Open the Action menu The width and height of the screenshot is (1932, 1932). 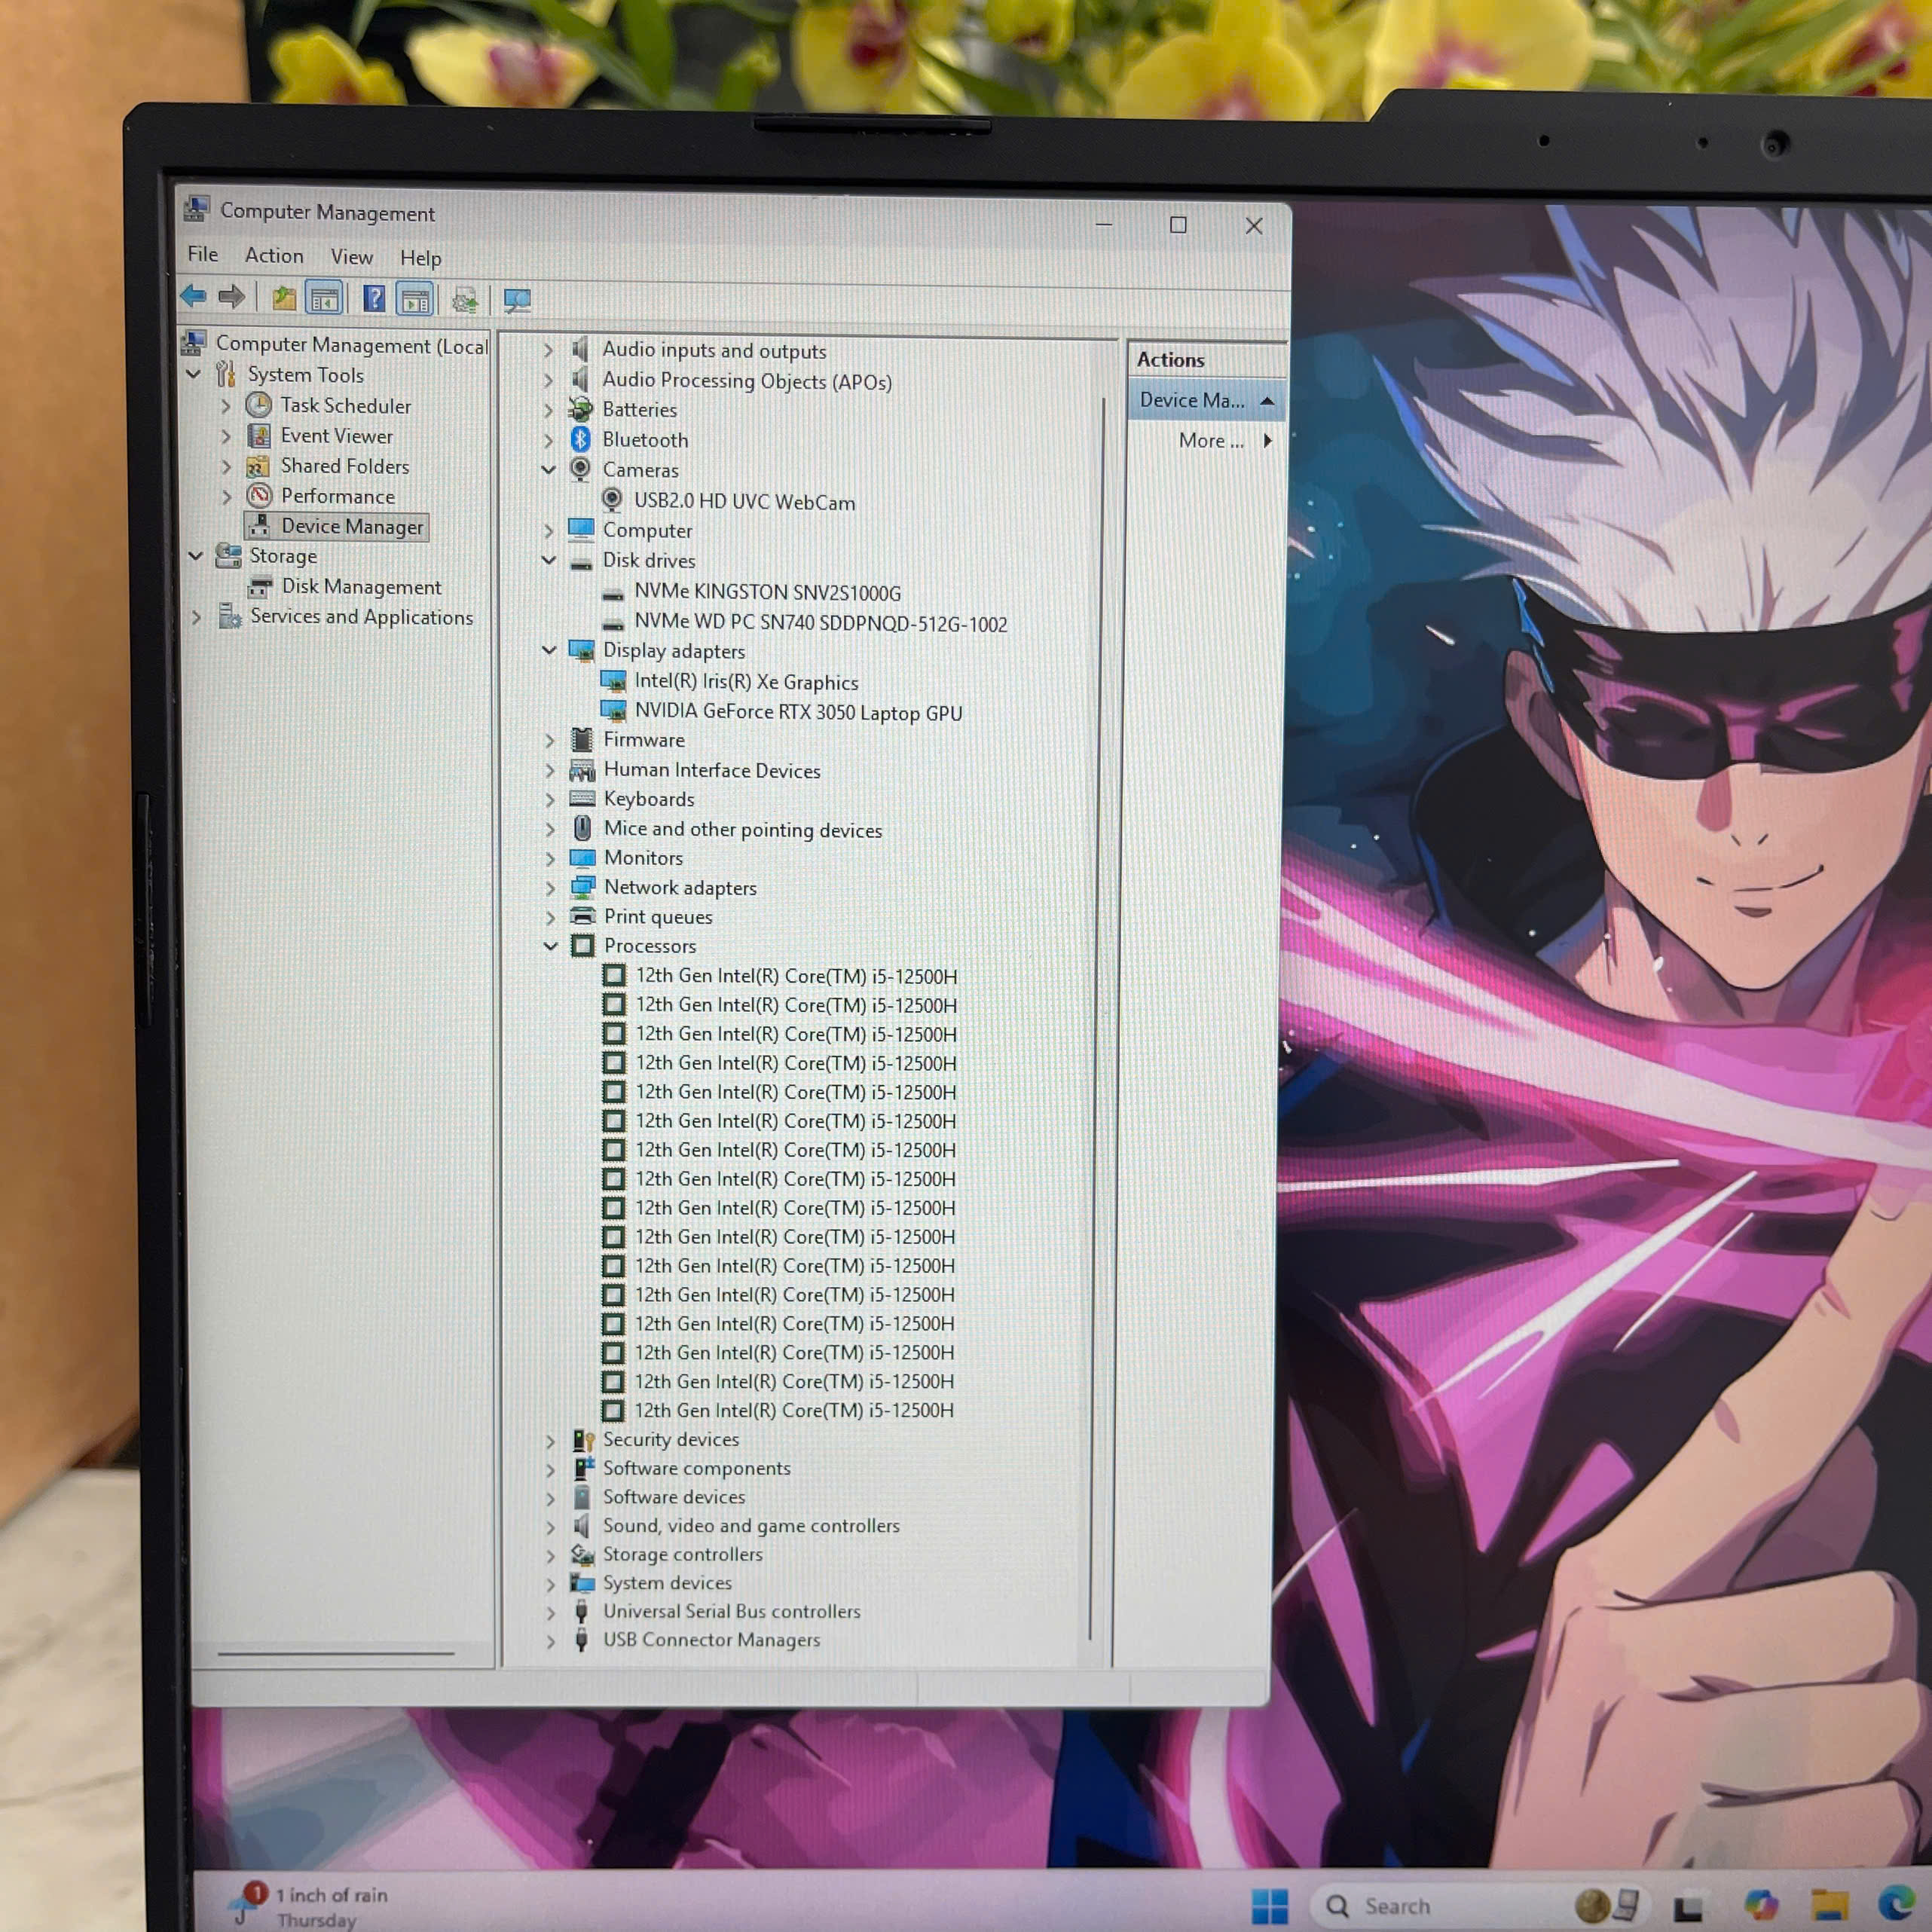point(273,256)
